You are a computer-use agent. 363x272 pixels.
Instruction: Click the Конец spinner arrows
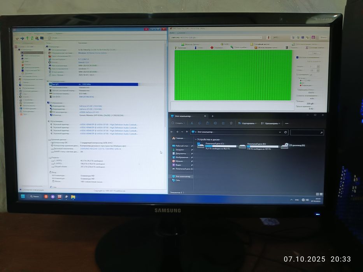[318, 70]
